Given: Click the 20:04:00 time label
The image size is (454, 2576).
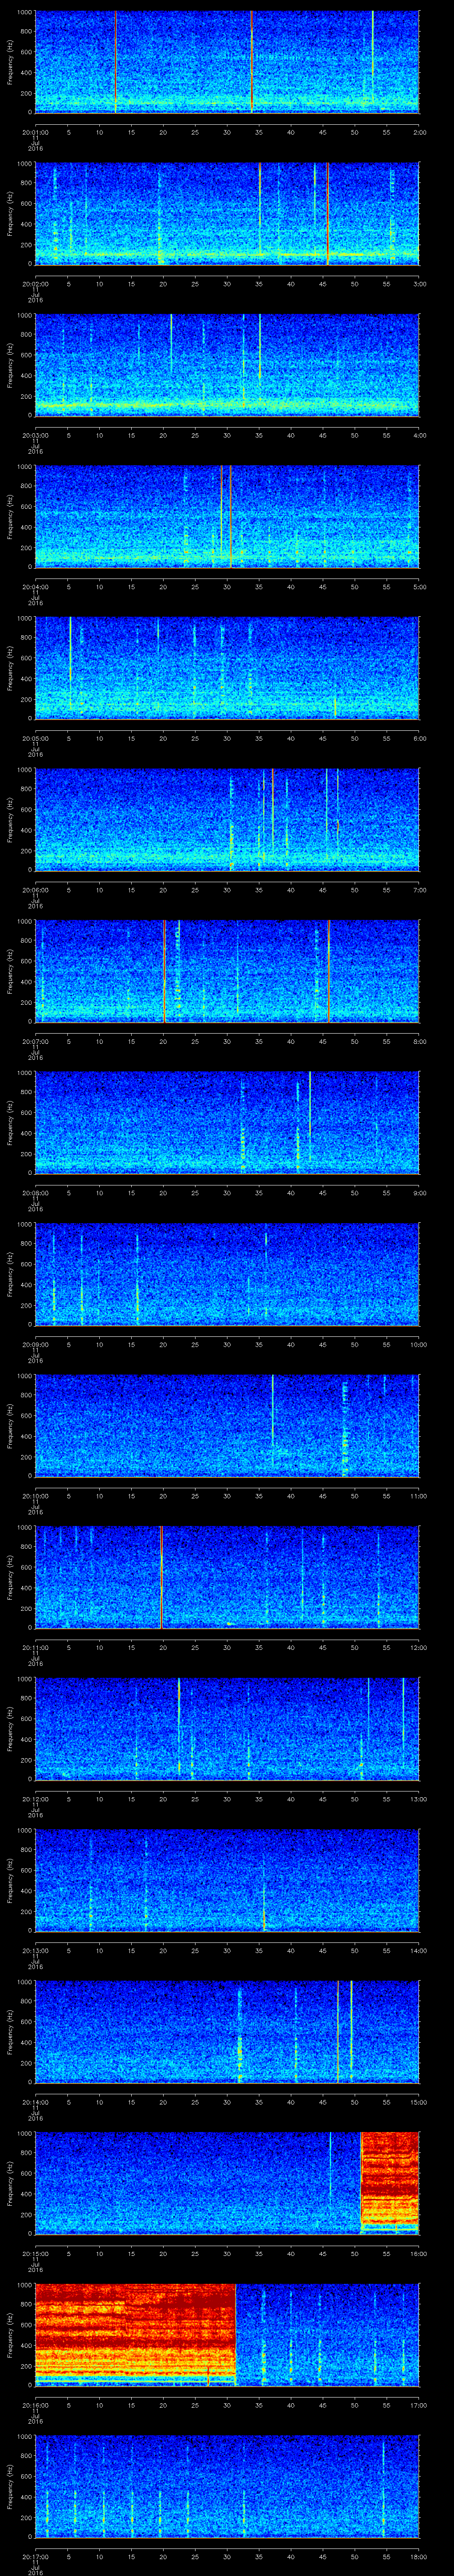Looking at the screenshot, I should [35, 586].
